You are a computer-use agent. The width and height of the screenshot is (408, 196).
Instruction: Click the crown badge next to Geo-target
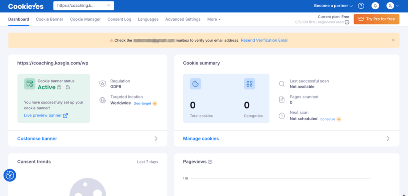click(x=155, y=103)
